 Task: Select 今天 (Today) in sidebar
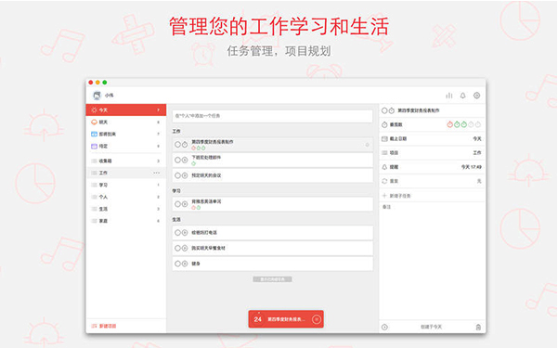[126, 110]
